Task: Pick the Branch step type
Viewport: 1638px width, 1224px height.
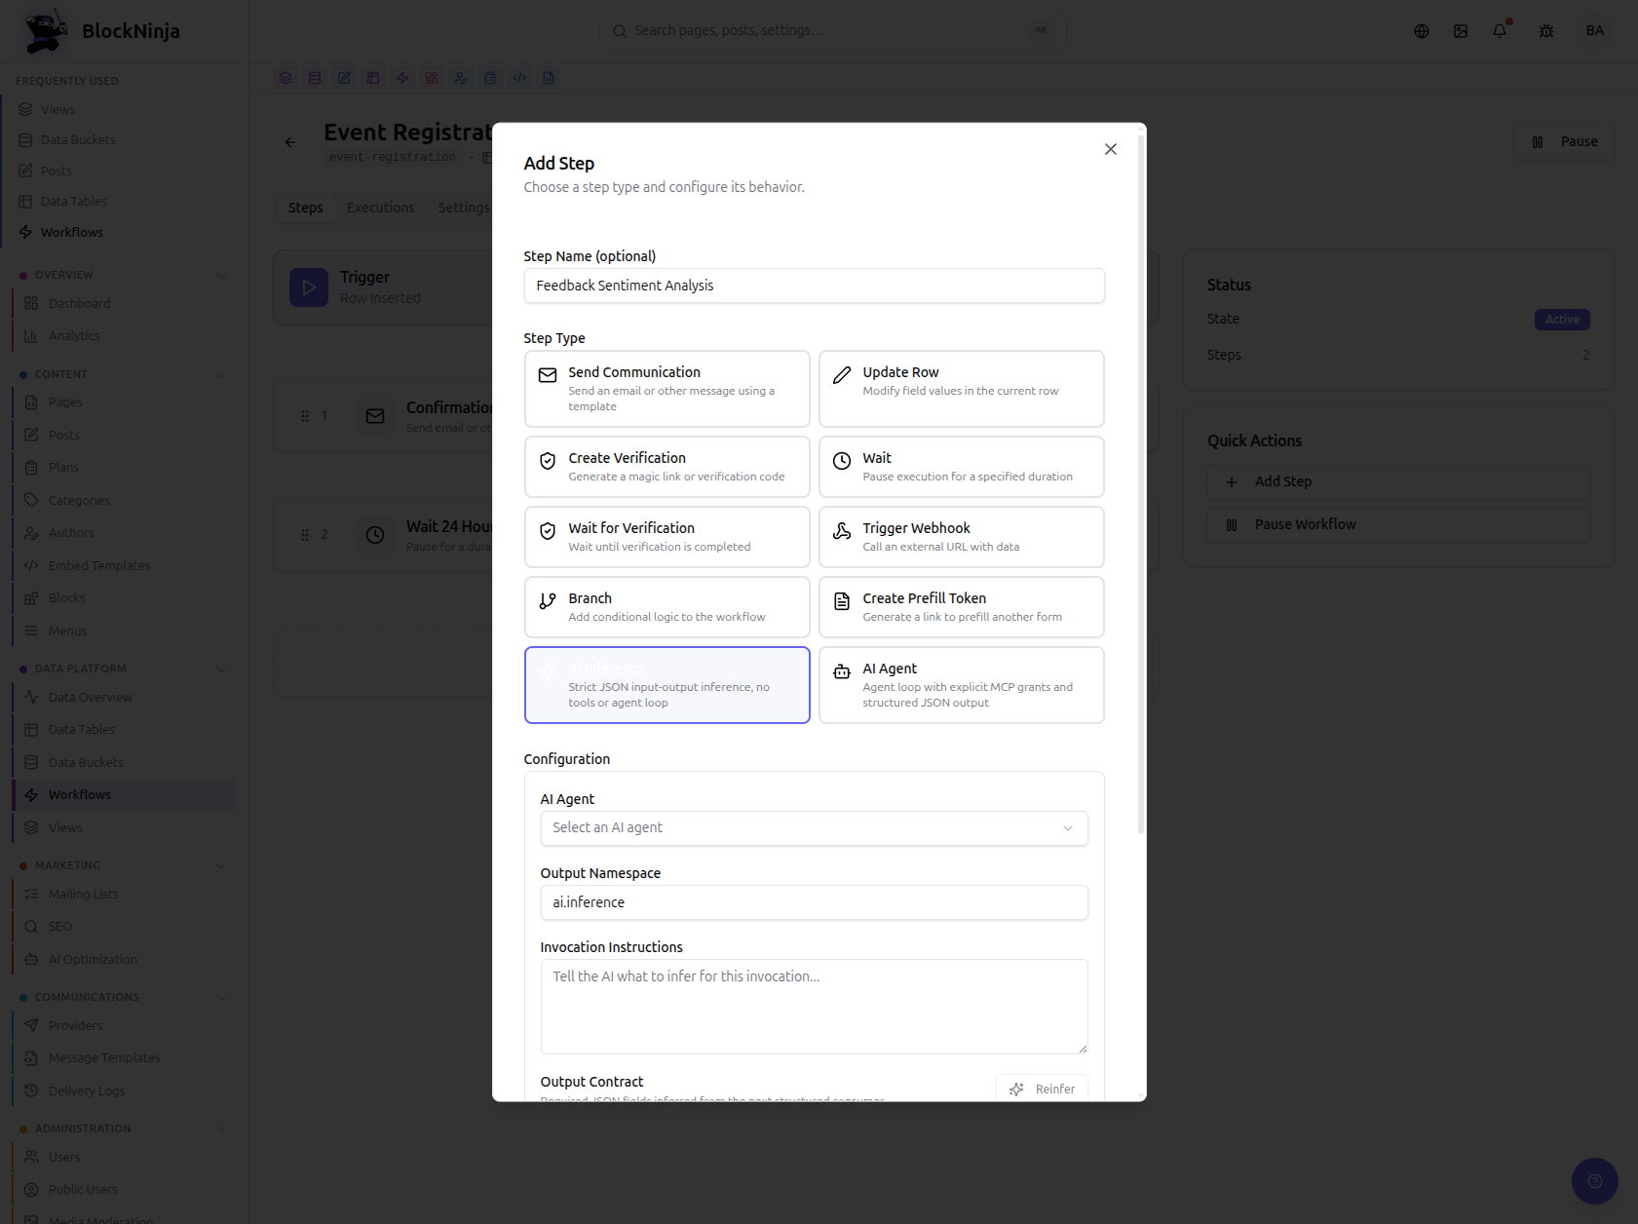Action: pos(667,607)
